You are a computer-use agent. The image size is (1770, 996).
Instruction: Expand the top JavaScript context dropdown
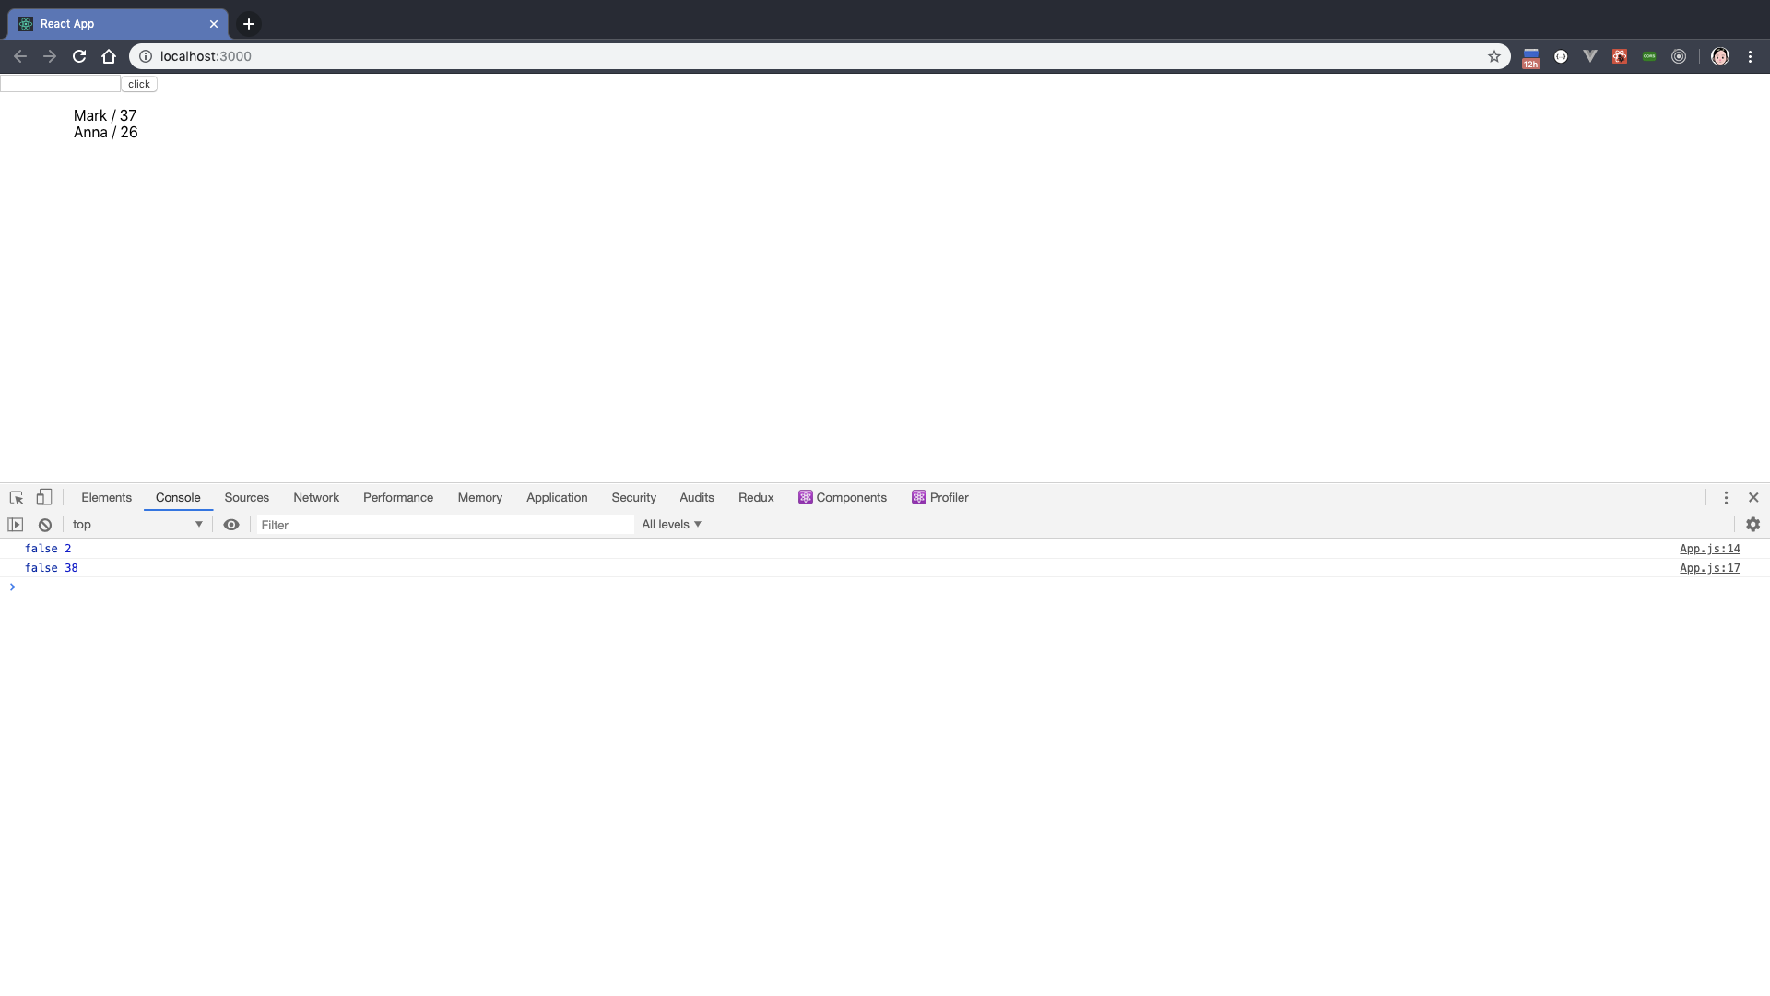[137, 525]
